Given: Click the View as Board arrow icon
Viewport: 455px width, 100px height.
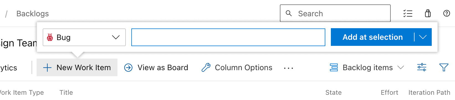Looking at the screenshot, I should tap(128, 67).
